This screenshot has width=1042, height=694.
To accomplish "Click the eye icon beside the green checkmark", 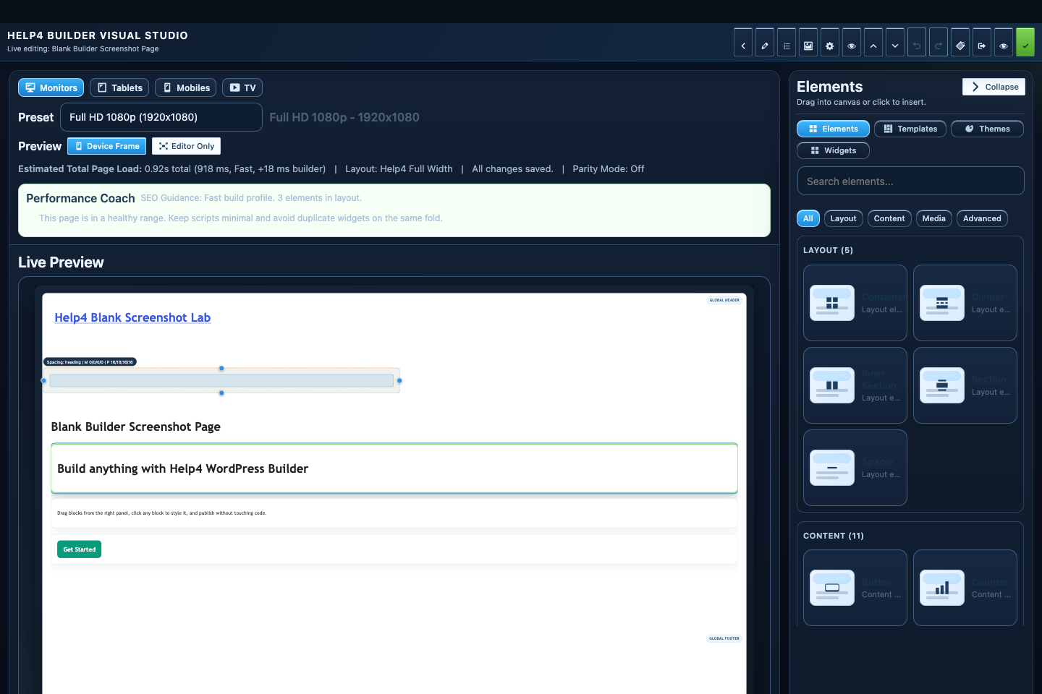I will click(x=1004, y=43).
